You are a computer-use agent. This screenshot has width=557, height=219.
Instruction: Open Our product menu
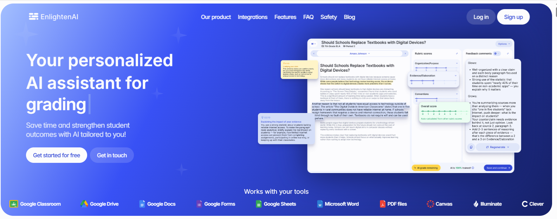pos(216,17)
